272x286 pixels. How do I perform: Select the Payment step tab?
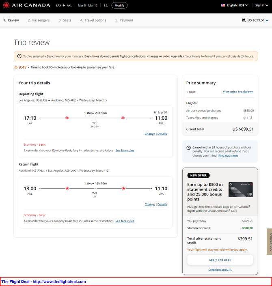tap(124, 20)
